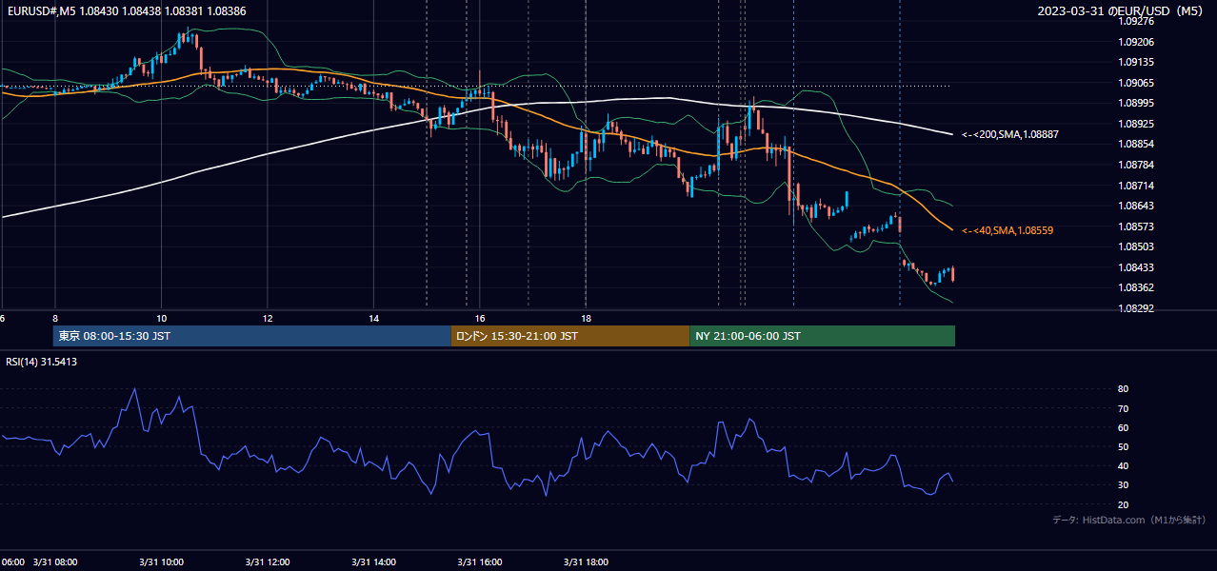
Task: Click price axis value 1.08854
Action: click(1136, 144)
